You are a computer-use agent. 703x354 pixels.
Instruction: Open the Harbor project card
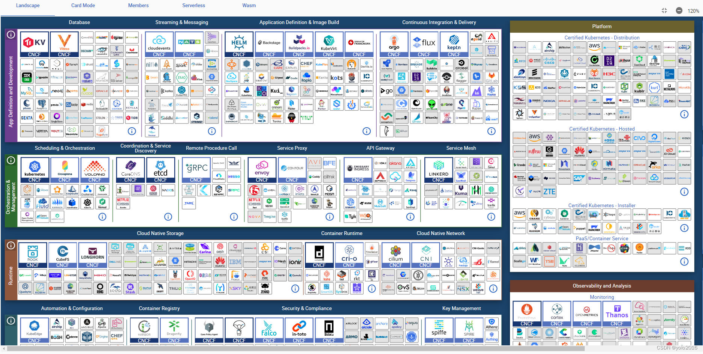[x=144, y=331]
